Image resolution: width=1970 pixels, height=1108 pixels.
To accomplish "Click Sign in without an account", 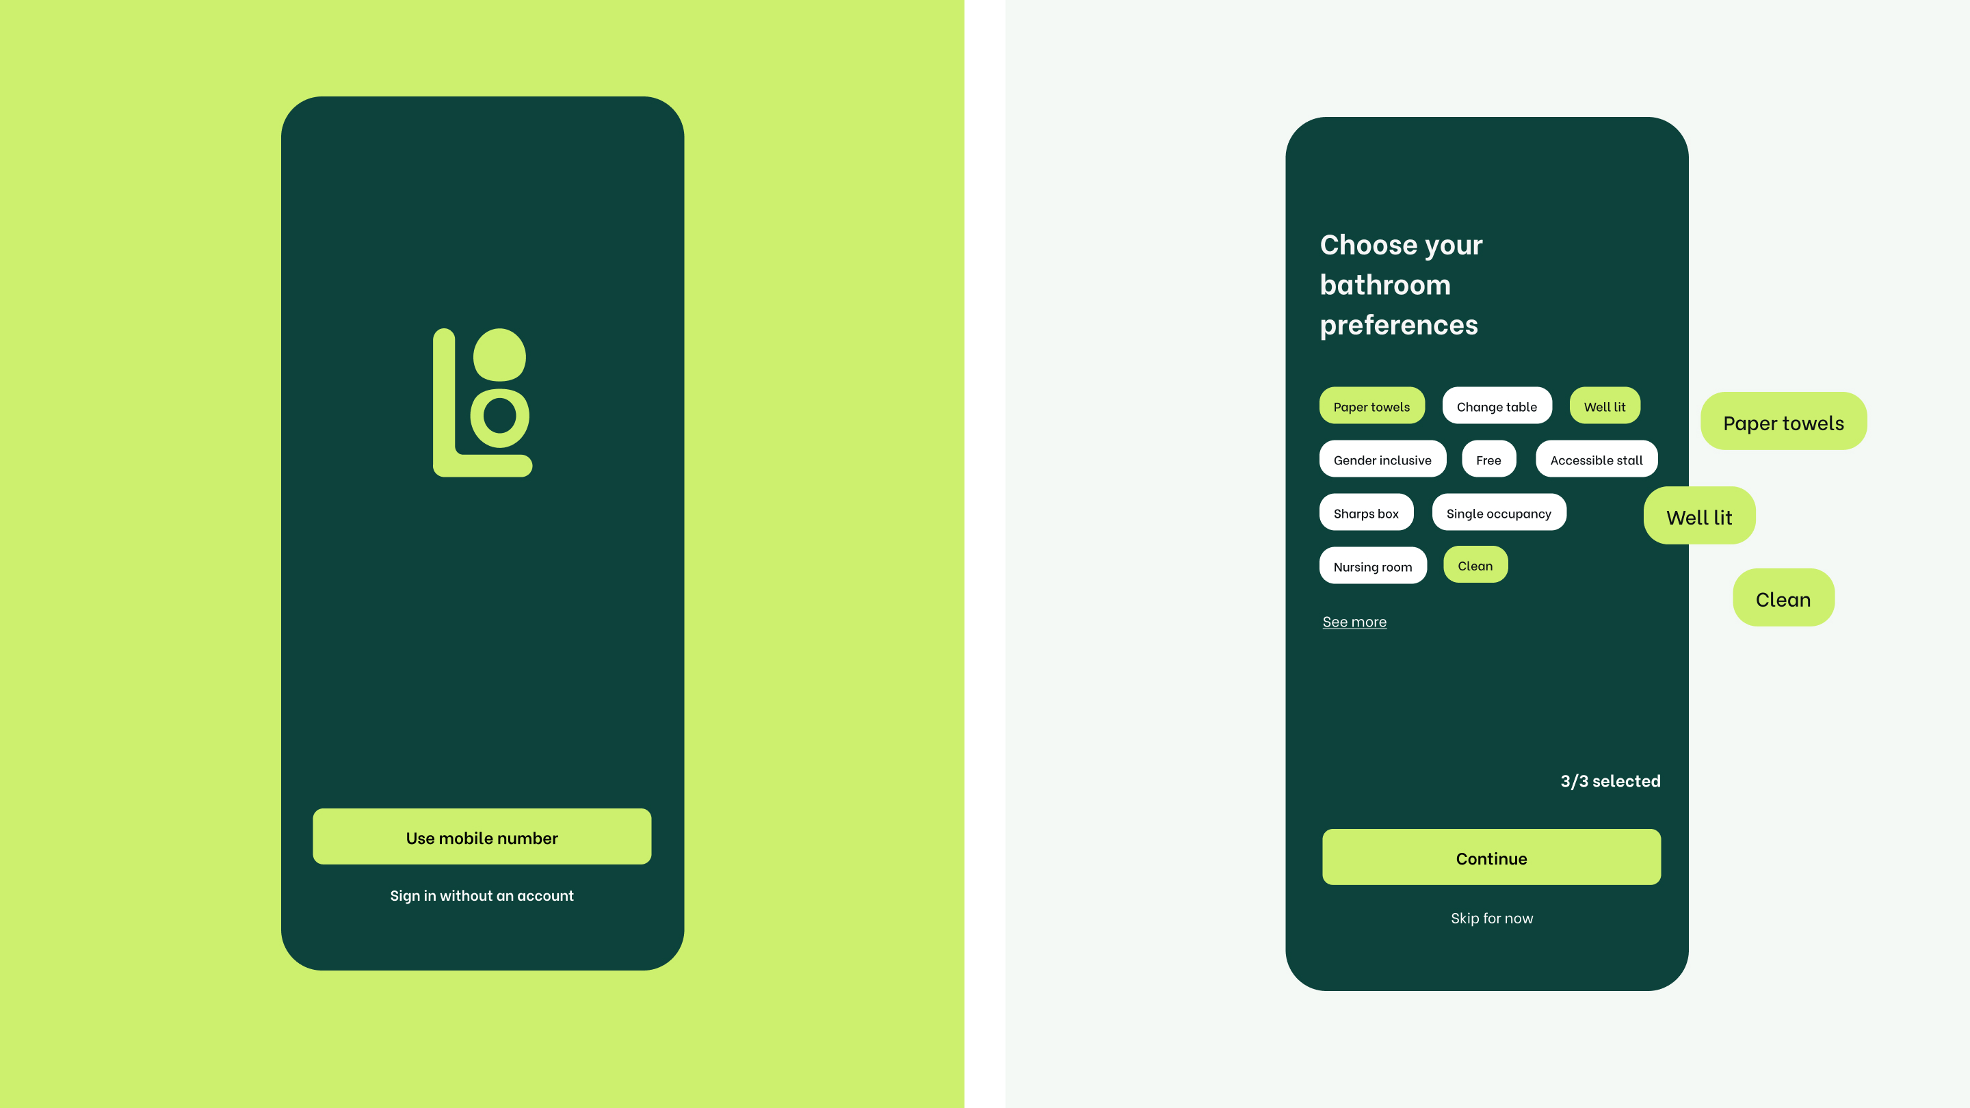I will (482, 894).
